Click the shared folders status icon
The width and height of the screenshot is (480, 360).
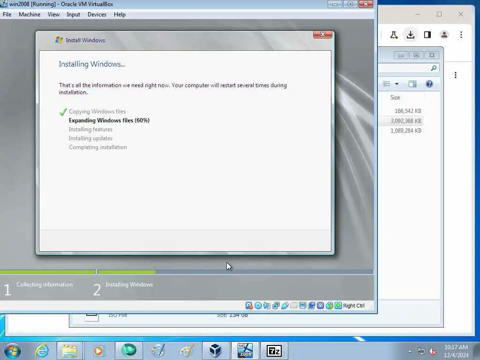pyautogui.click(x=293, y=306)
